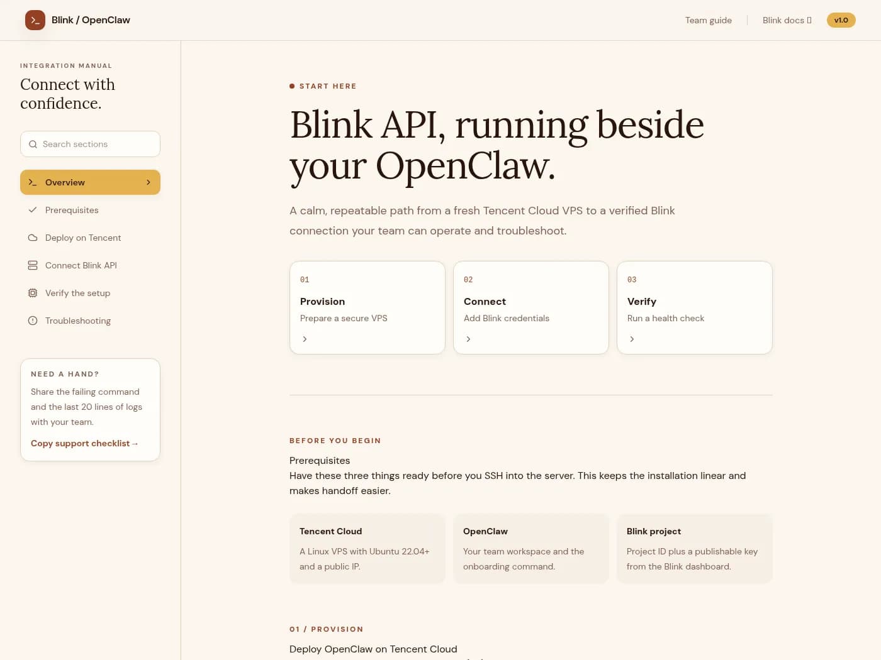Viewport: 881px width, 660px height.
Task: Open the Provision card arrow
Action: click(305, 339)
